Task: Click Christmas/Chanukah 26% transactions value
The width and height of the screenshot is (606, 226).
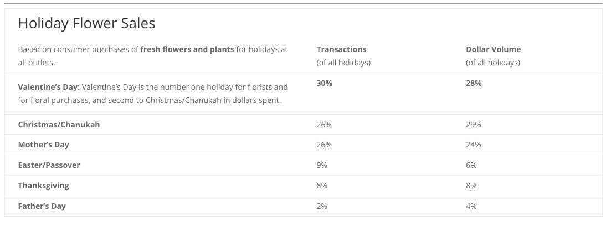Action: click(324, 125)
